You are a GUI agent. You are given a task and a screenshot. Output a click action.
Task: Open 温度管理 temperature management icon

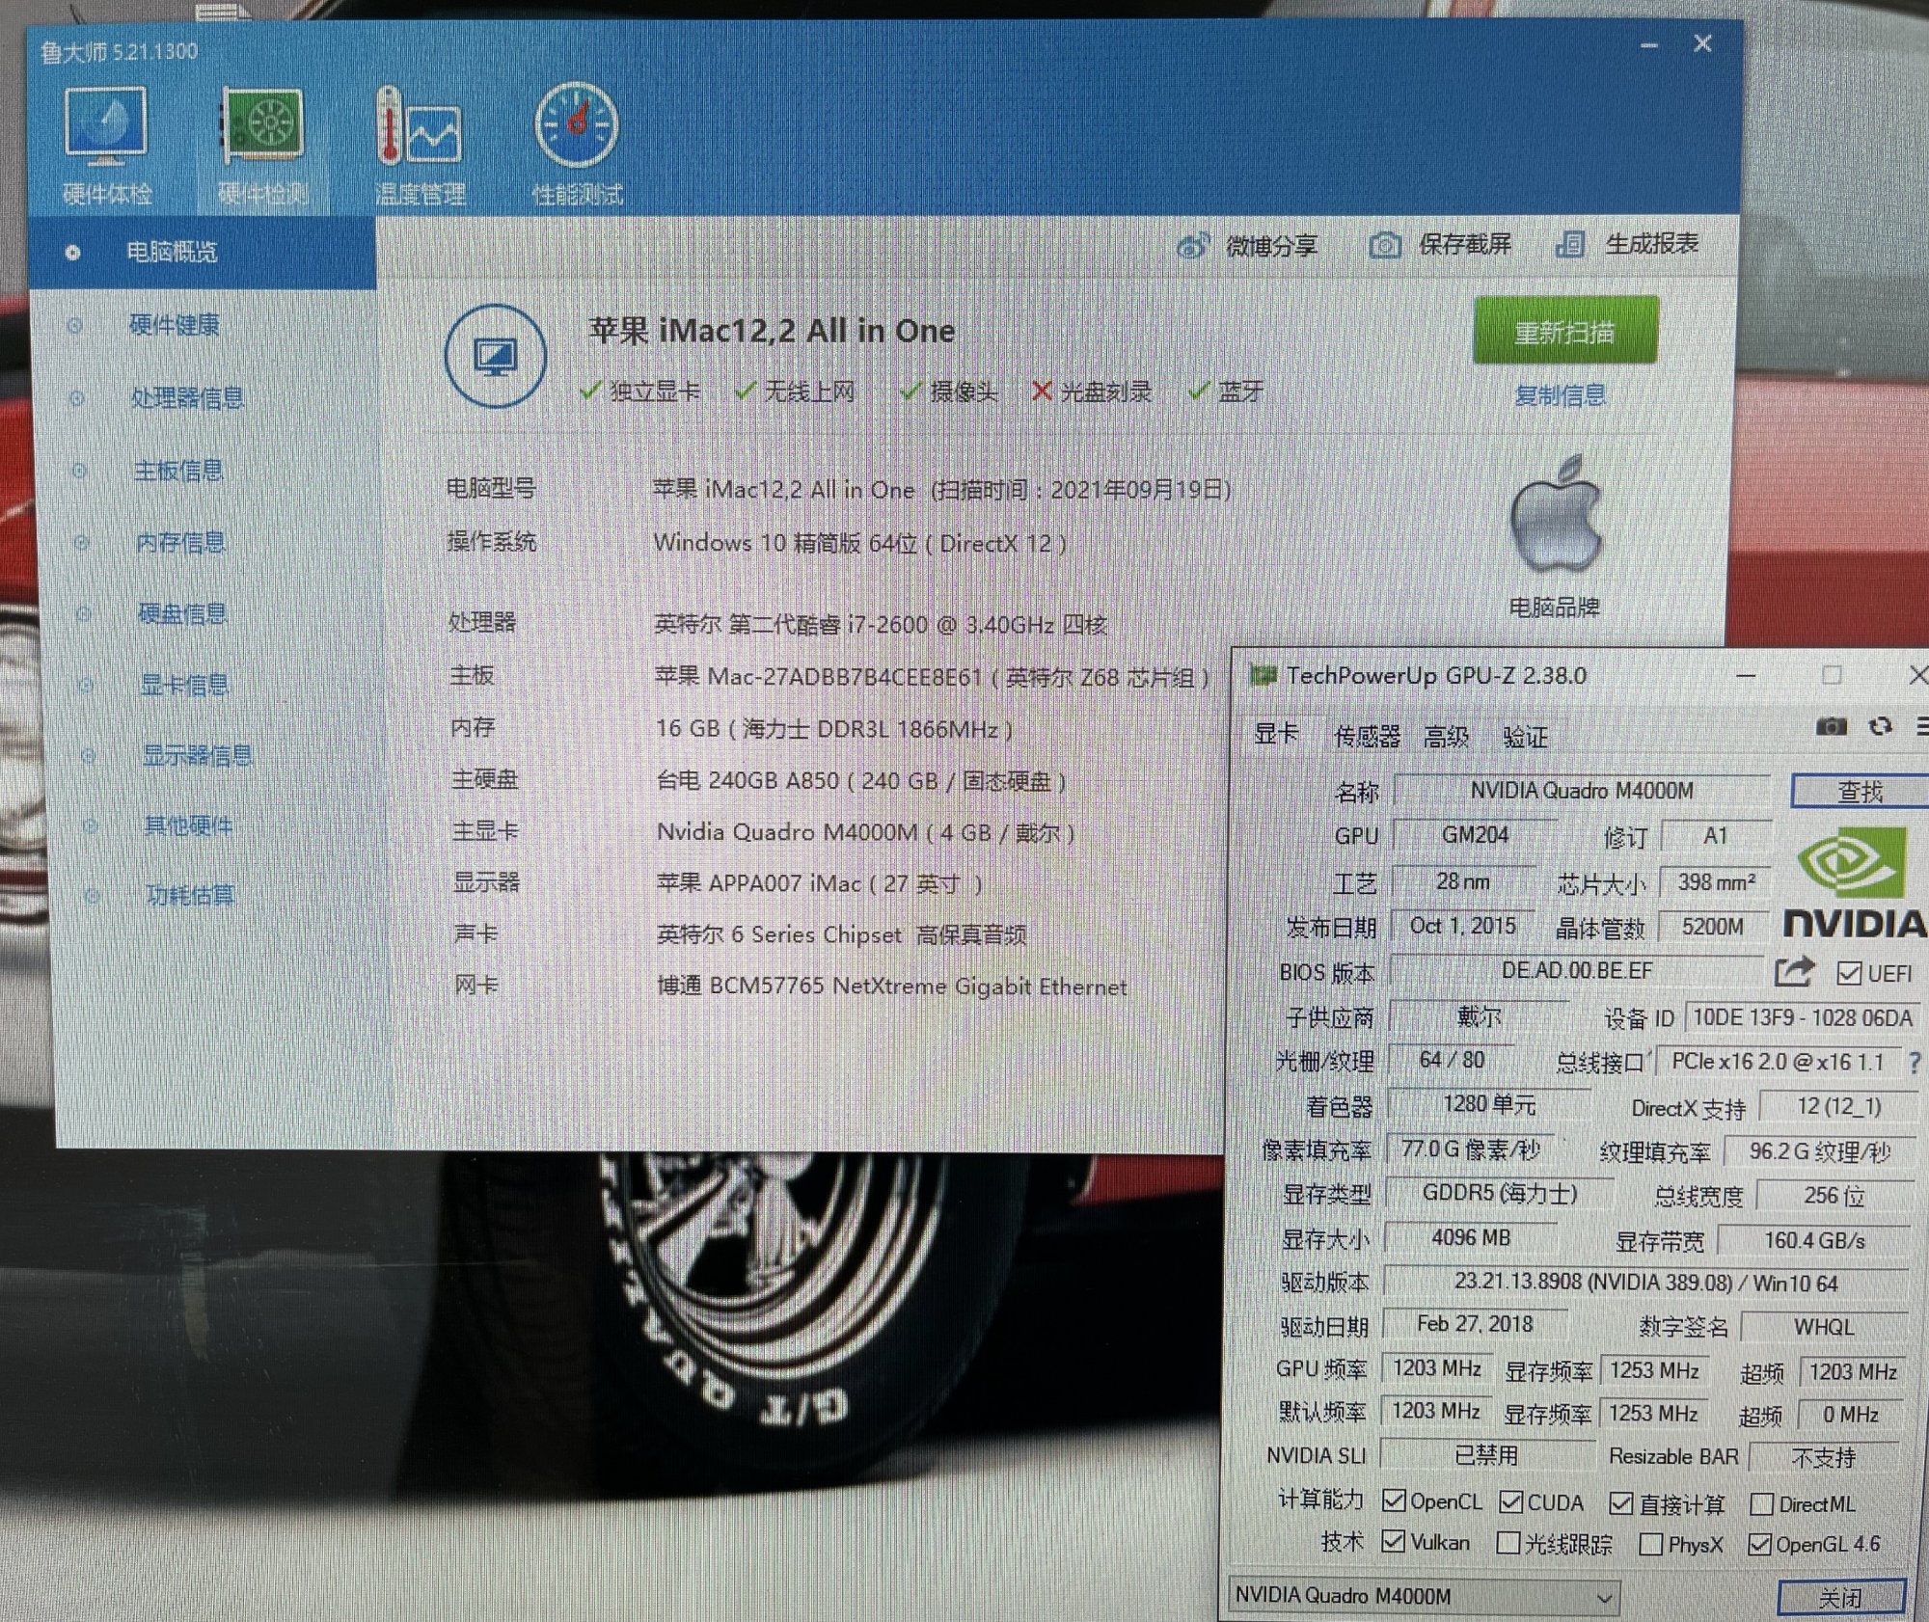(x=420, y=126)
